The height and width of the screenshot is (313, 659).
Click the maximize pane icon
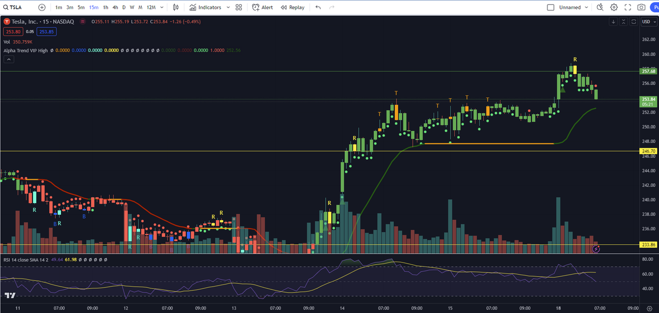(x=633, y=22)
